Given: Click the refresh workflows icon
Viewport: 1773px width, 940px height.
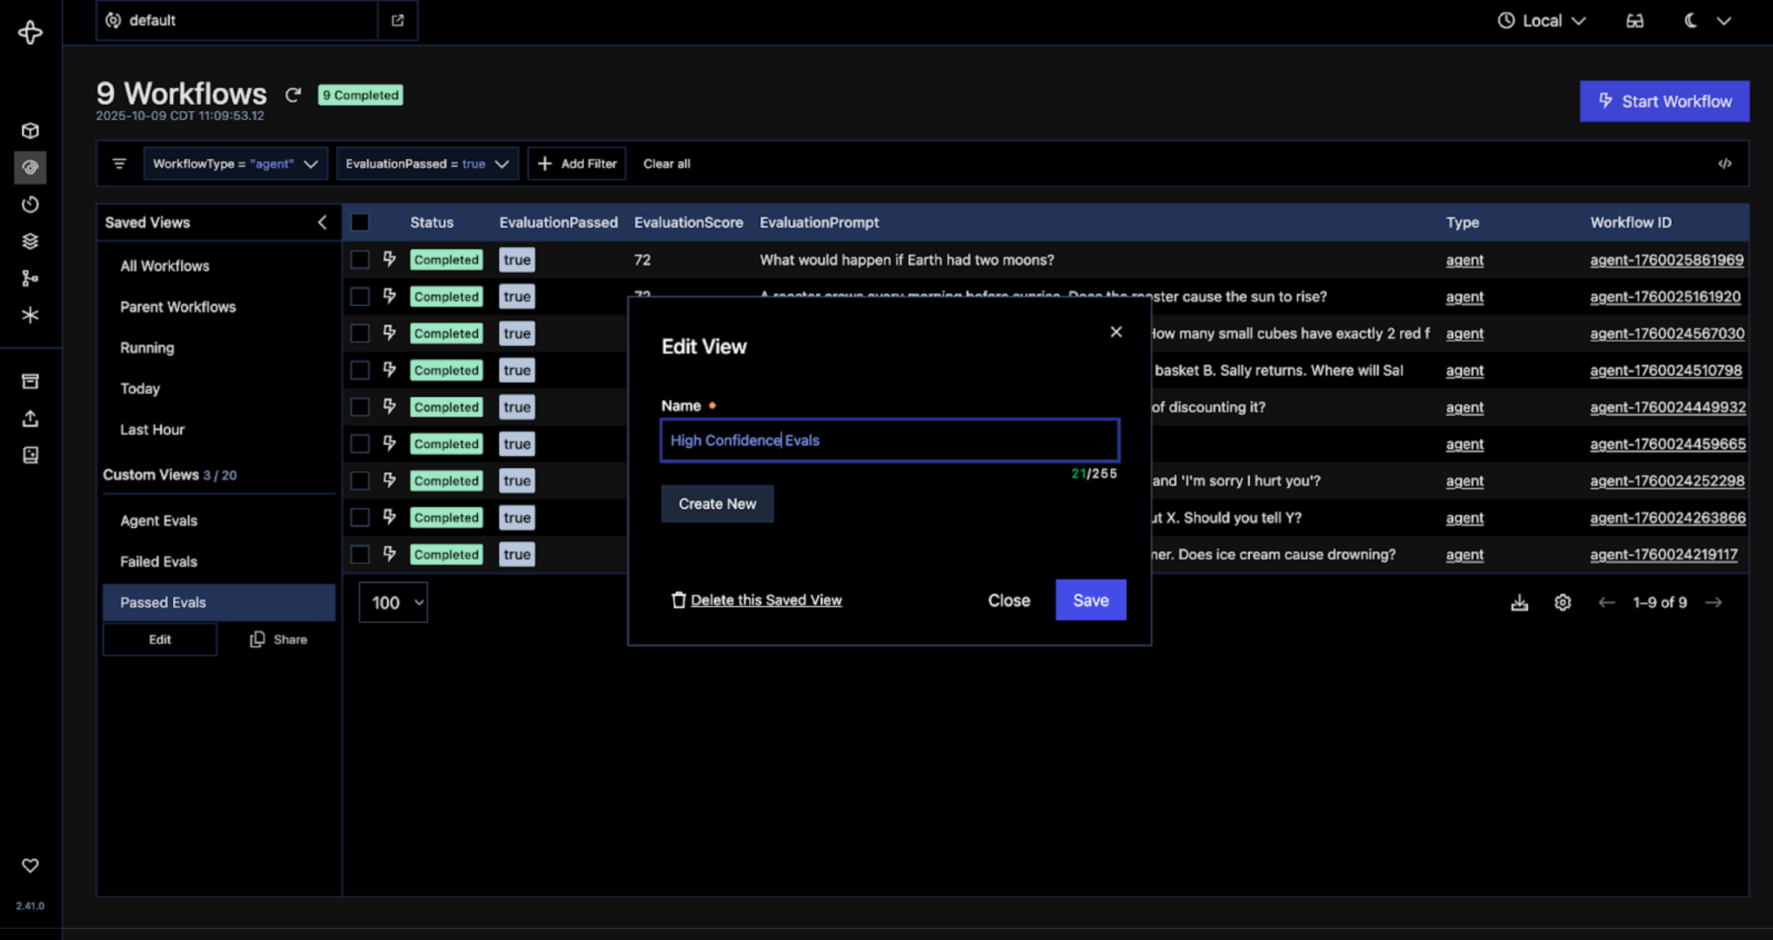Looking at the screenshot, I should pos(293,95).
